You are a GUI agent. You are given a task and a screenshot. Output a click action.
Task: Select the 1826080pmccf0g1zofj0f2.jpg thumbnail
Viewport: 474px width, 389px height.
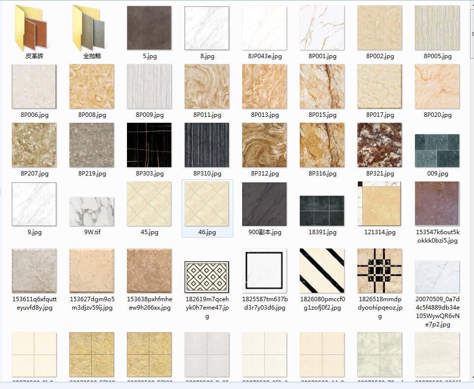(x=322, y=271)
